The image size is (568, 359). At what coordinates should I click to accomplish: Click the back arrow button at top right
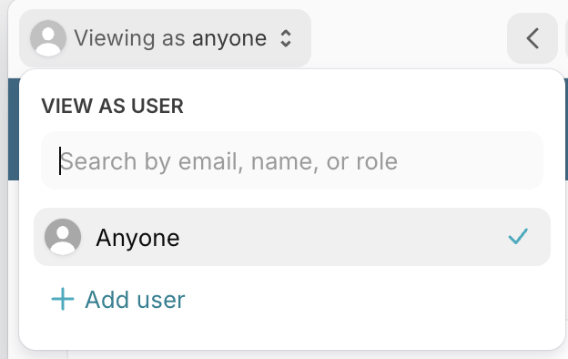(x=532, y=38)
